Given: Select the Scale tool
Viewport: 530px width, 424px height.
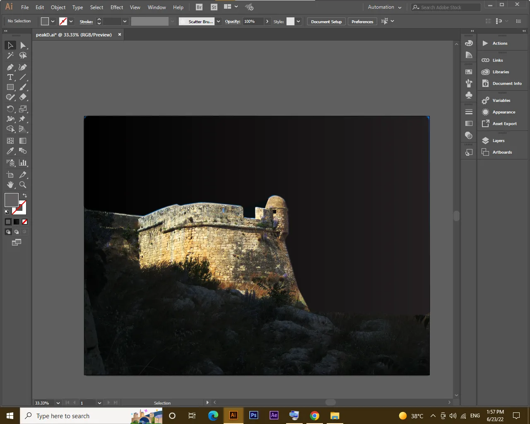Looking at the screenshot, I should click(x=23, y=109).
